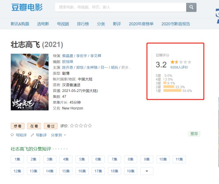This screenshot has width=219, height=184.
Task: Open the 3集 episode button
Action: pos(50,159)
